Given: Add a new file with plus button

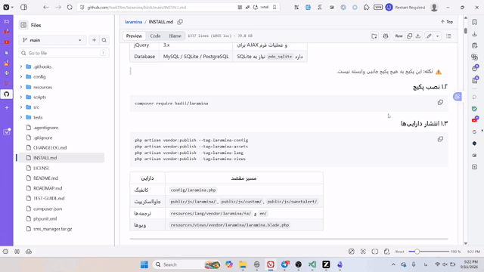Looking at the screenshot, I should click(94, 40).
